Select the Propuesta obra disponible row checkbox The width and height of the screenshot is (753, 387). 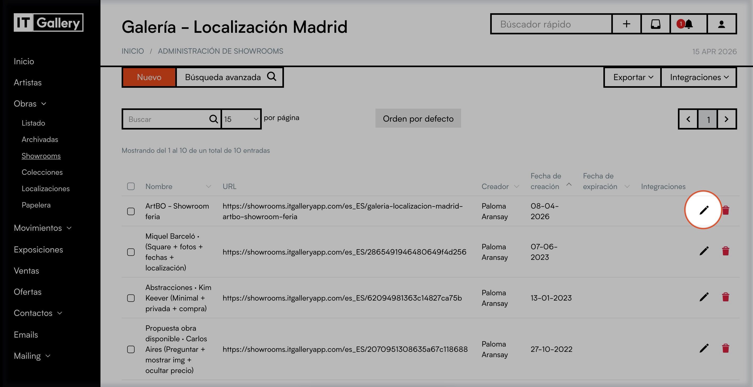pos(131,349)
